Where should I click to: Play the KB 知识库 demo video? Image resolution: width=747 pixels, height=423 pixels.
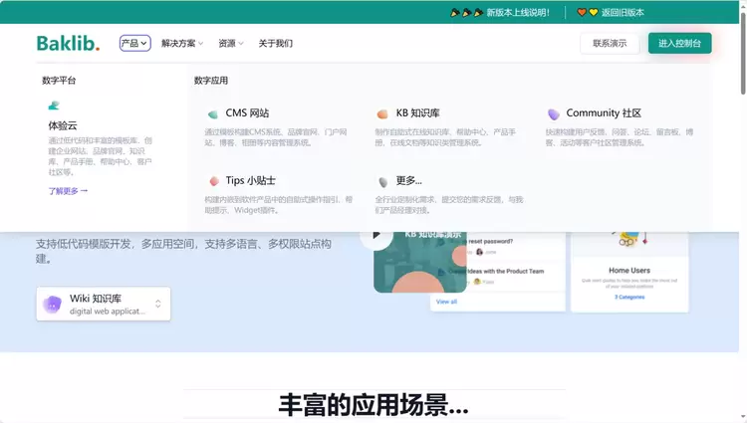coord(375,236)
